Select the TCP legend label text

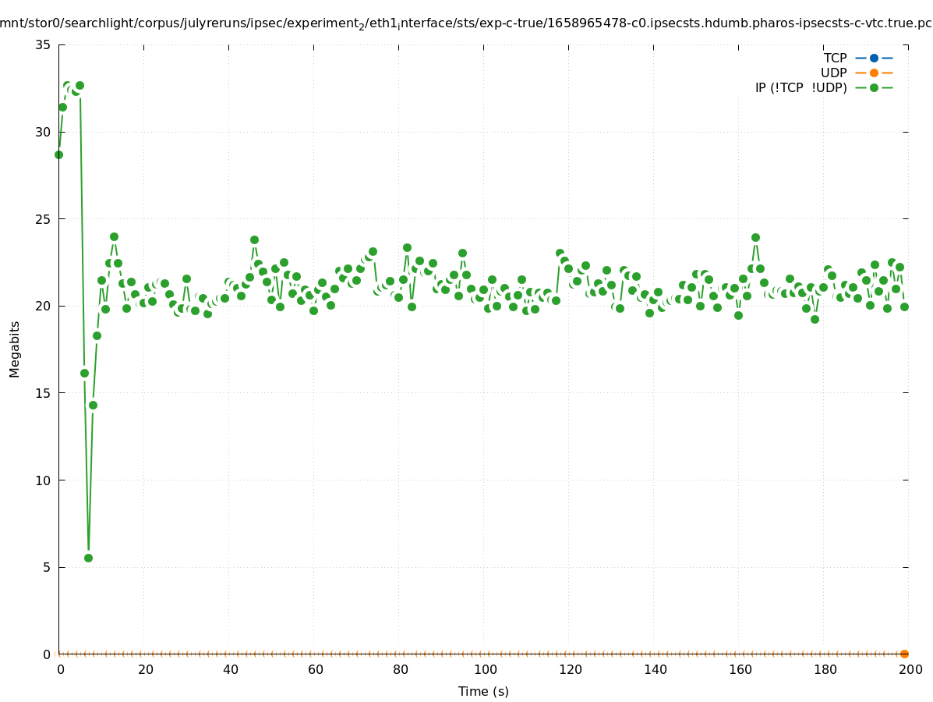click(x=835, y=58)
